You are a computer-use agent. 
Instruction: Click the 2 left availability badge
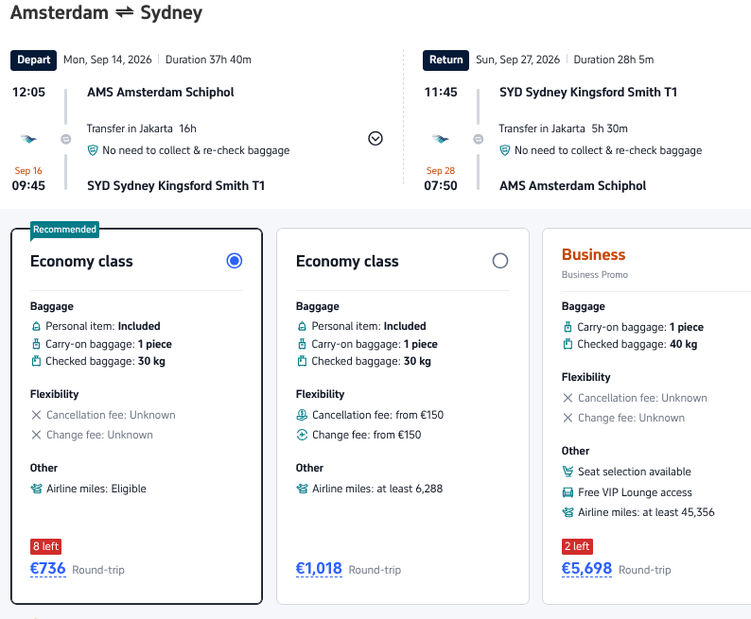[x=577, y=546]
